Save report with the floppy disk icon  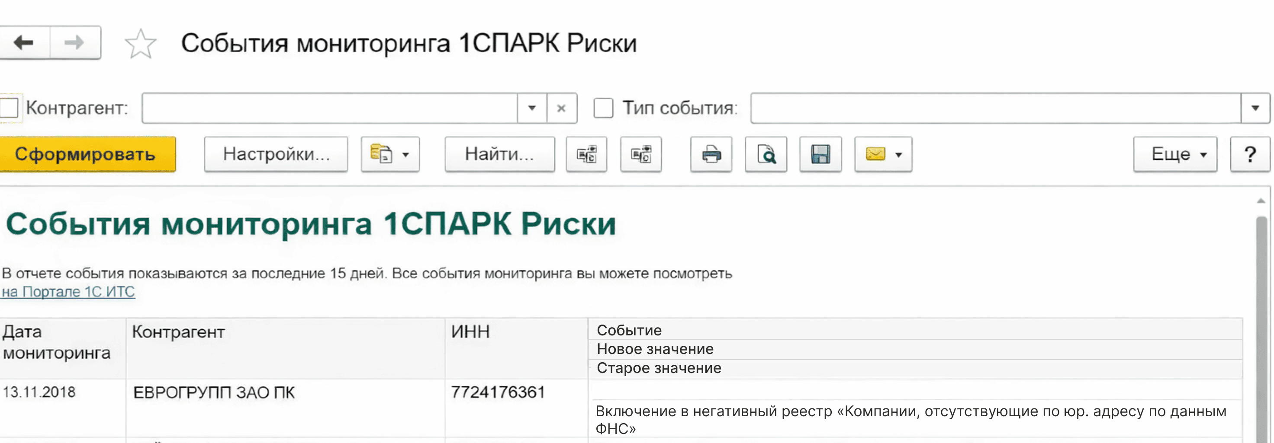coord(820,155)
